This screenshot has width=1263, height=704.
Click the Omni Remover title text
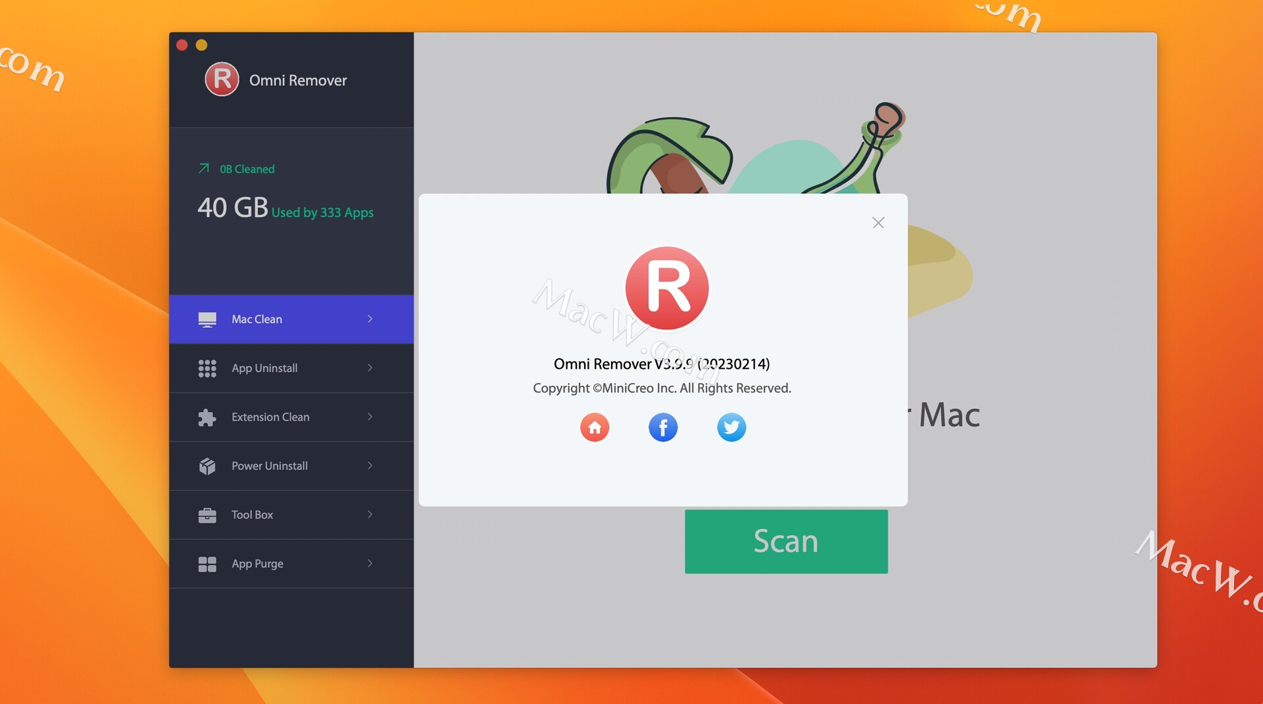tap(298, 80)
